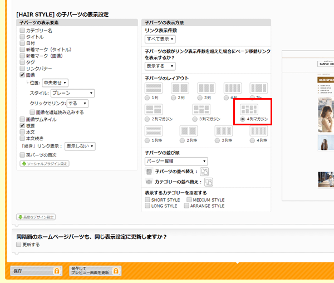
Task: Expand the 子パーツの並び順 dropdown
Action: click(176, 161)
